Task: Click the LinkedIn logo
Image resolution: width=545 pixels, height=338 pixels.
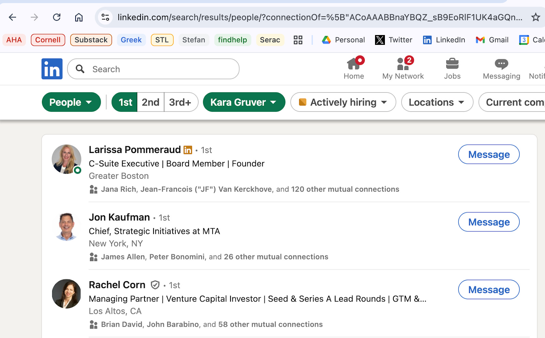Action: (52, 69)
